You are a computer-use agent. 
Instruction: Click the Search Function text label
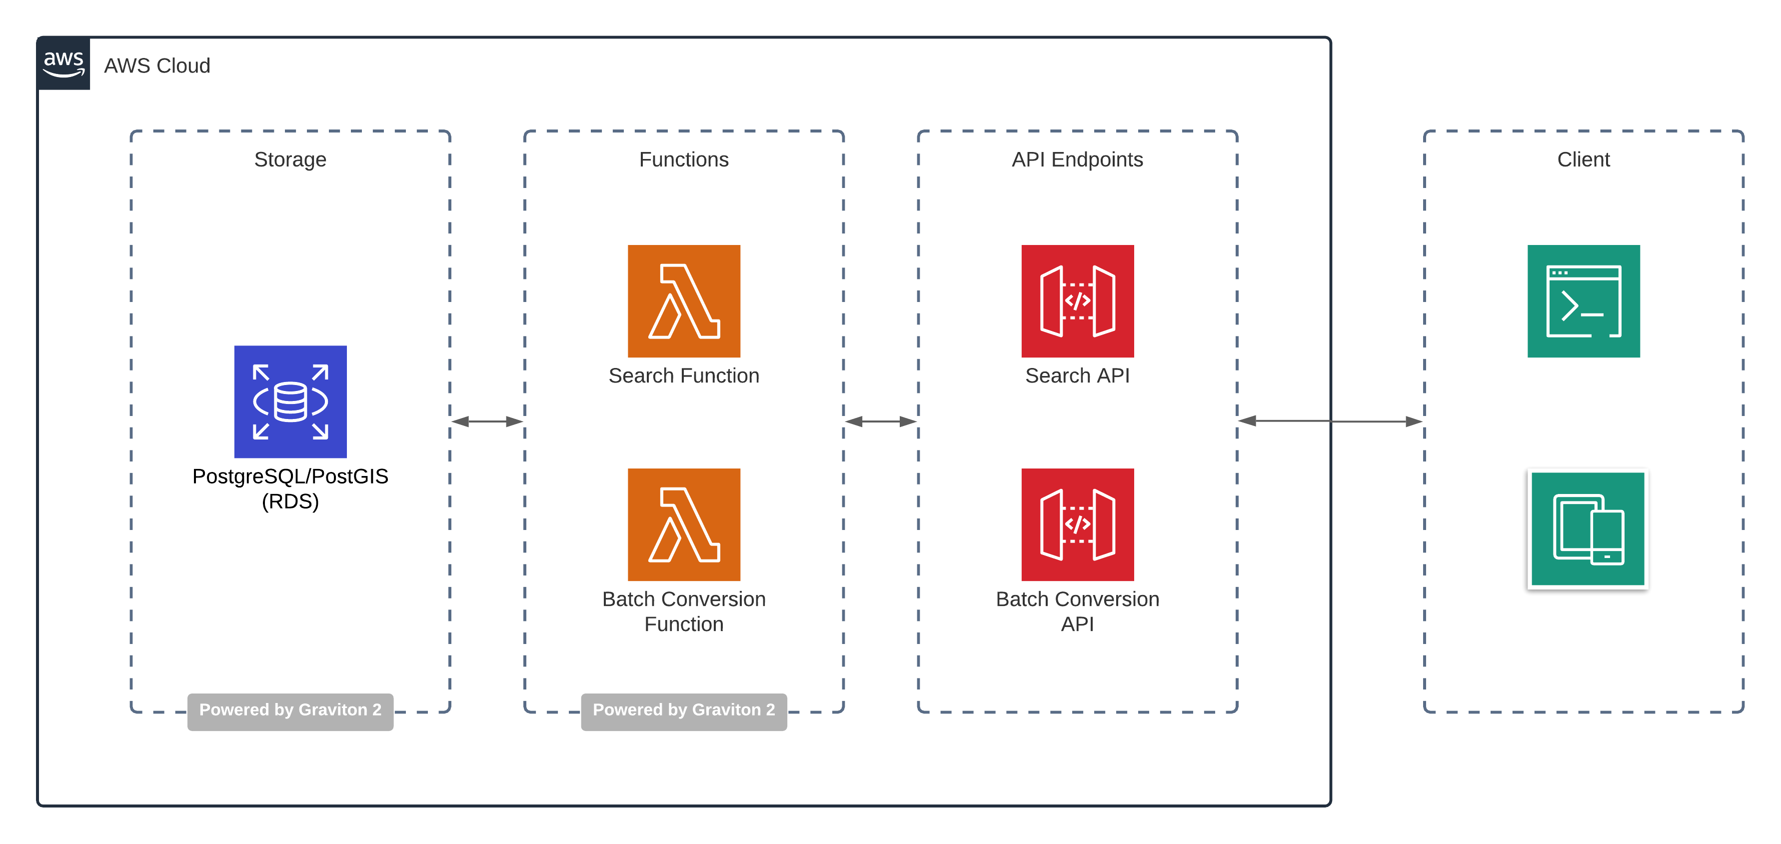point(684,375)
